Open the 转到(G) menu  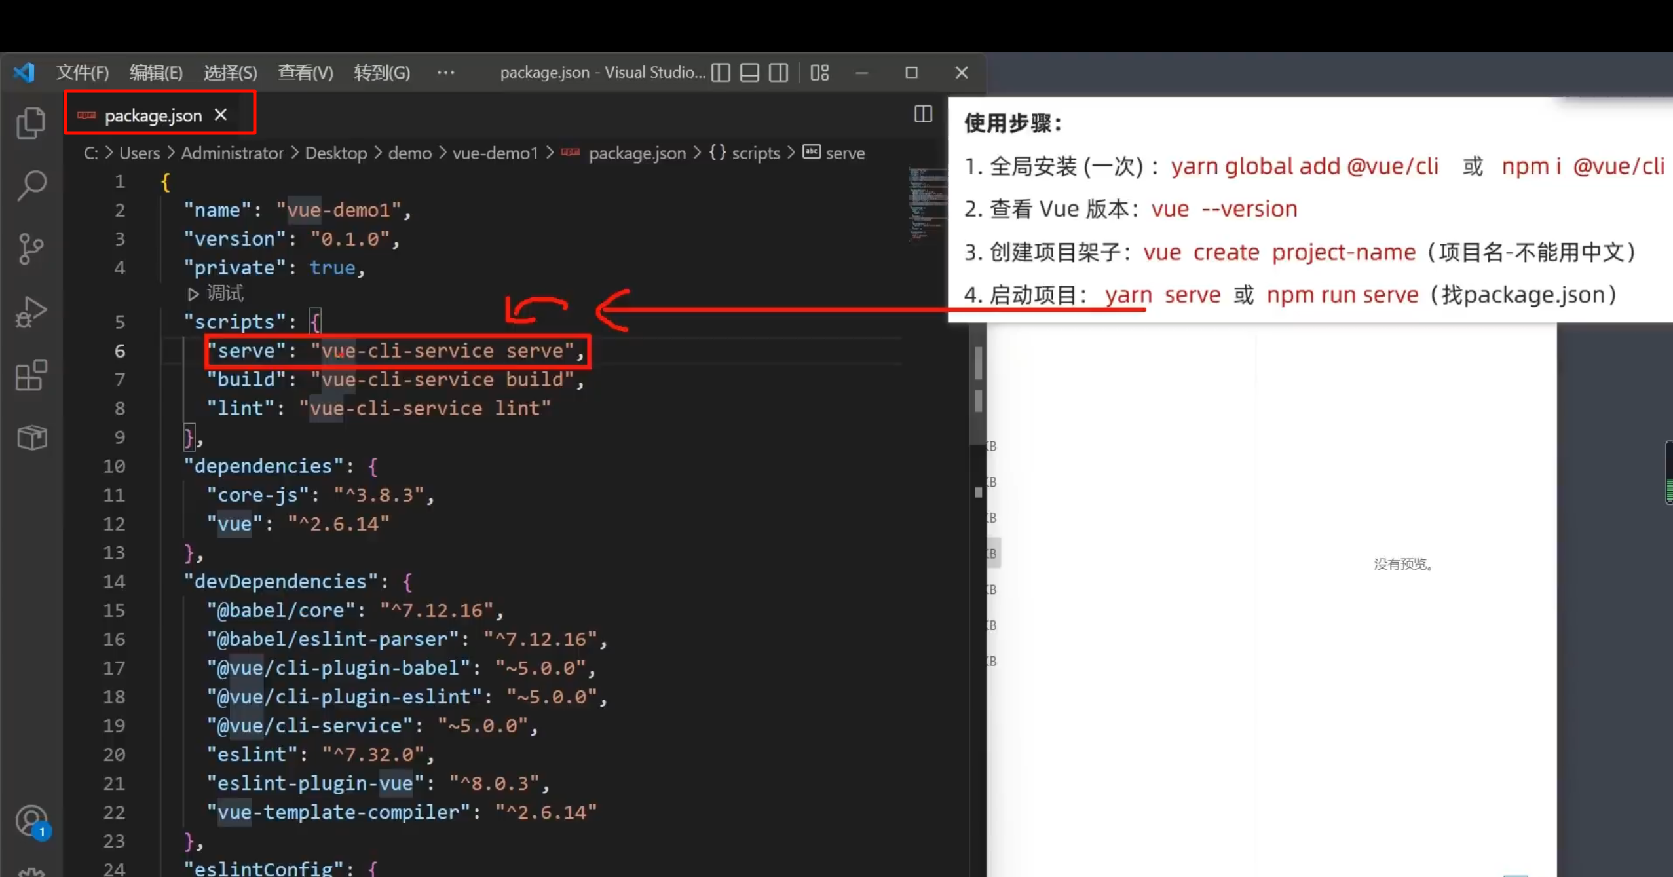click(381, 72)
